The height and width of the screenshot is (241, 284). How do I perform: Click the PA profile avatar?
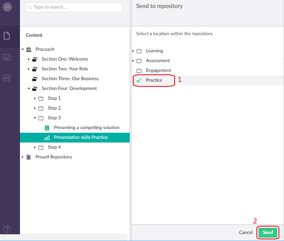(x=7, y=7)
